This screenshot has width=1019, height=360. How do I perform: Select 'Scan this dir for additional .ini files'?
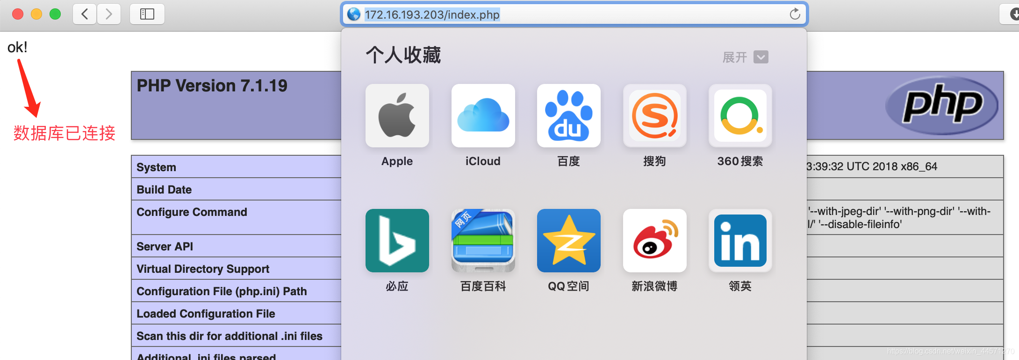[230, 336]
